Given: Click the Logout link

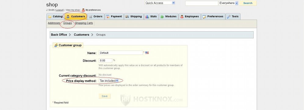Looking at the screenshot, I should click(x=60, y=10).
